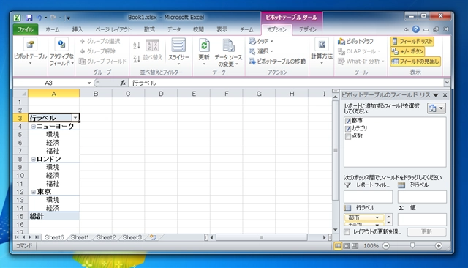This screenshot has width=468, height=268.
Task: Click the values (値) drop area box
Action: (422, 220)
